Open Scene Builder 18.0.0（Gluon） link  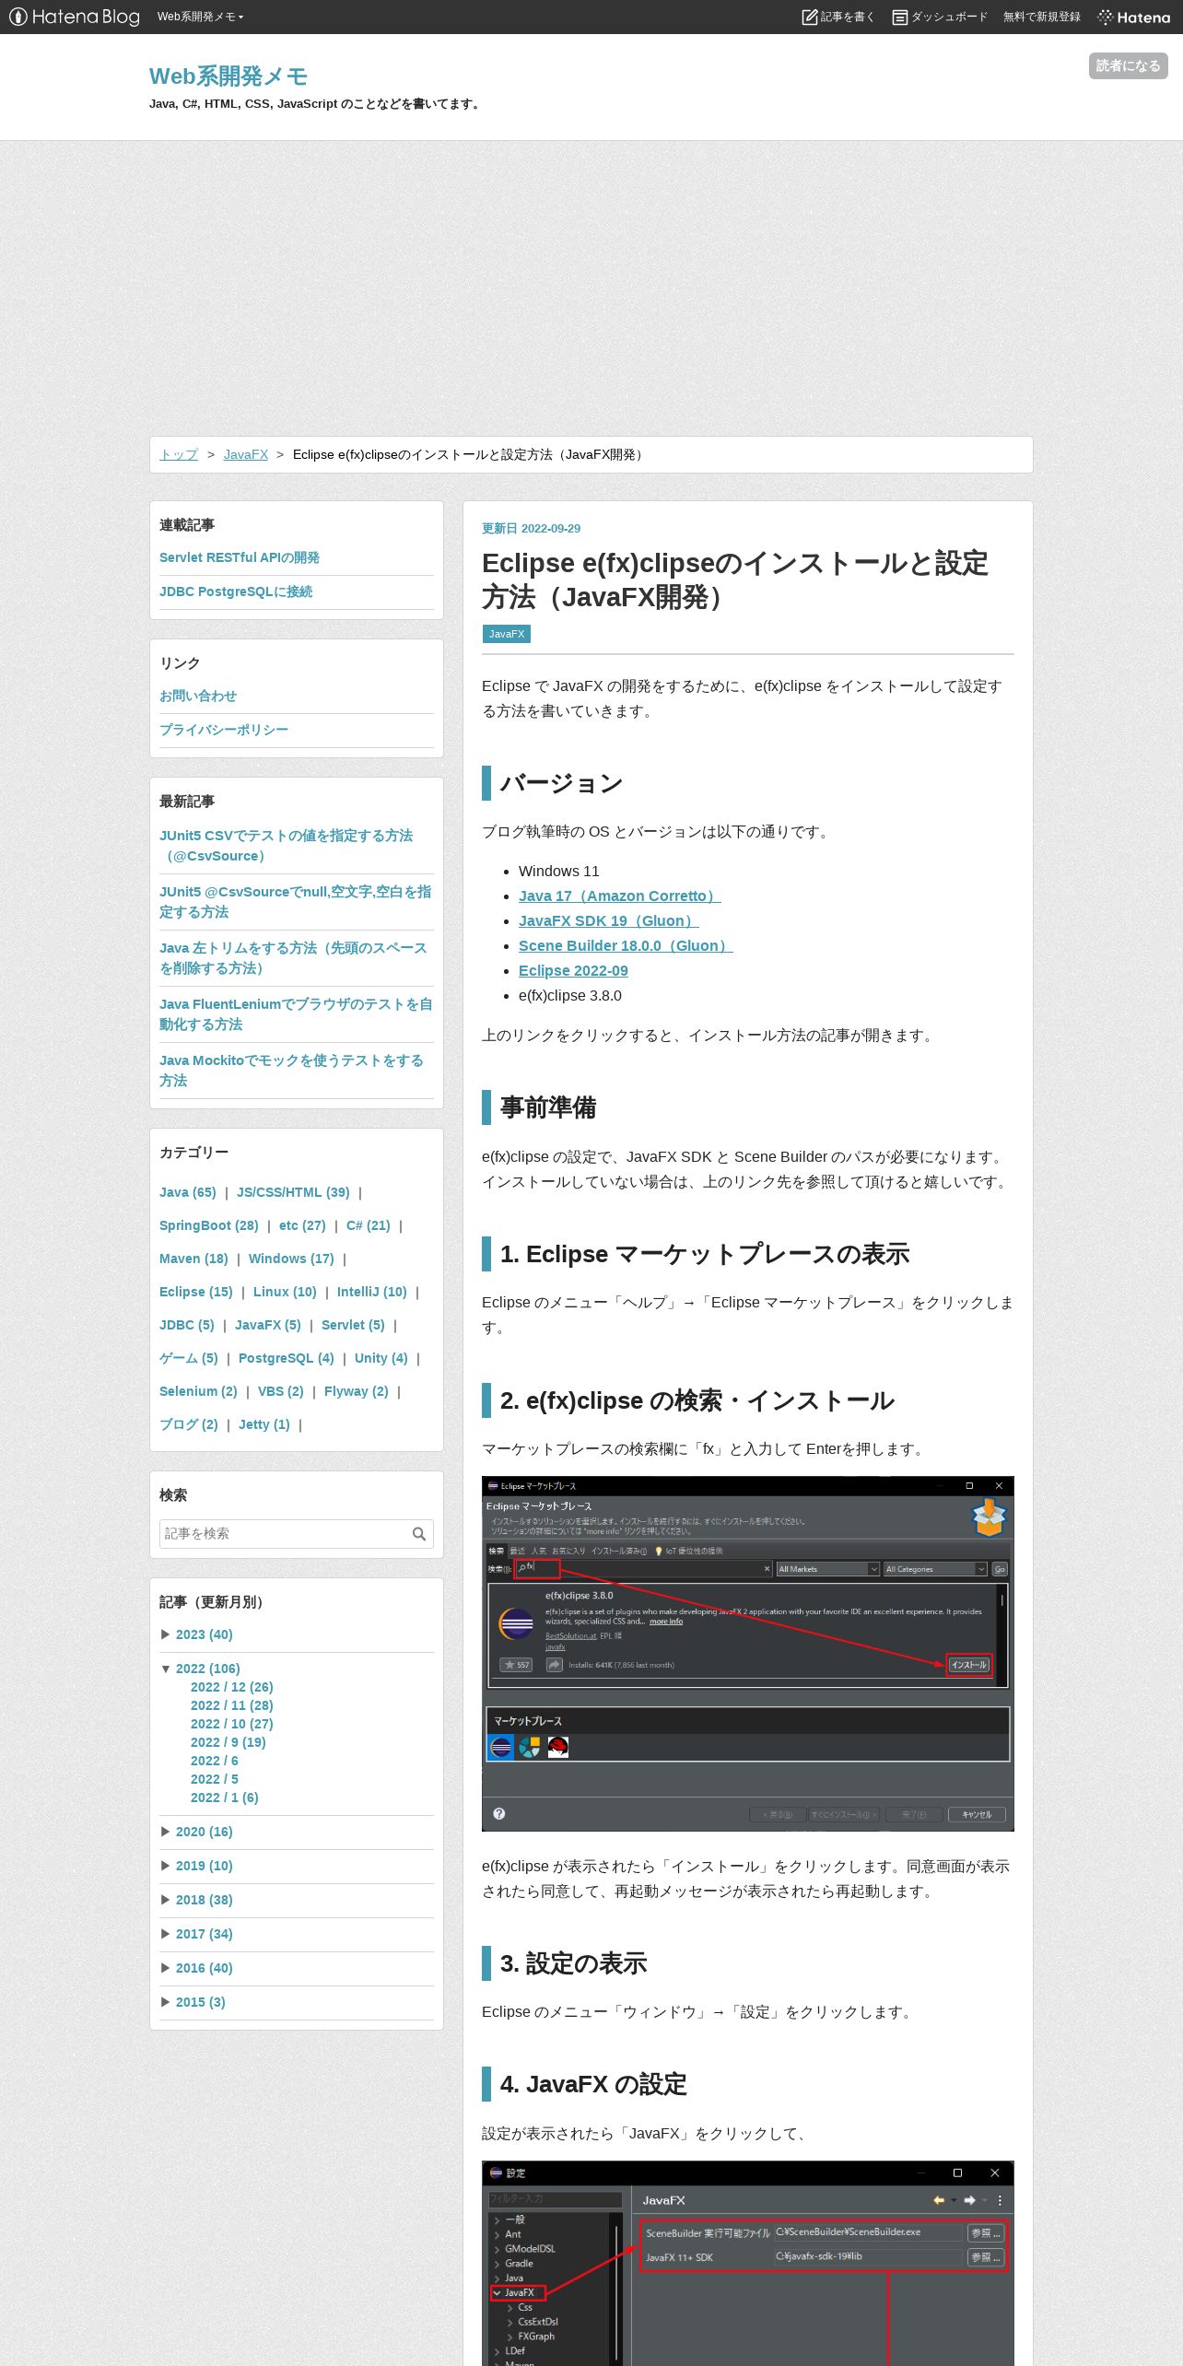(626, 945)
